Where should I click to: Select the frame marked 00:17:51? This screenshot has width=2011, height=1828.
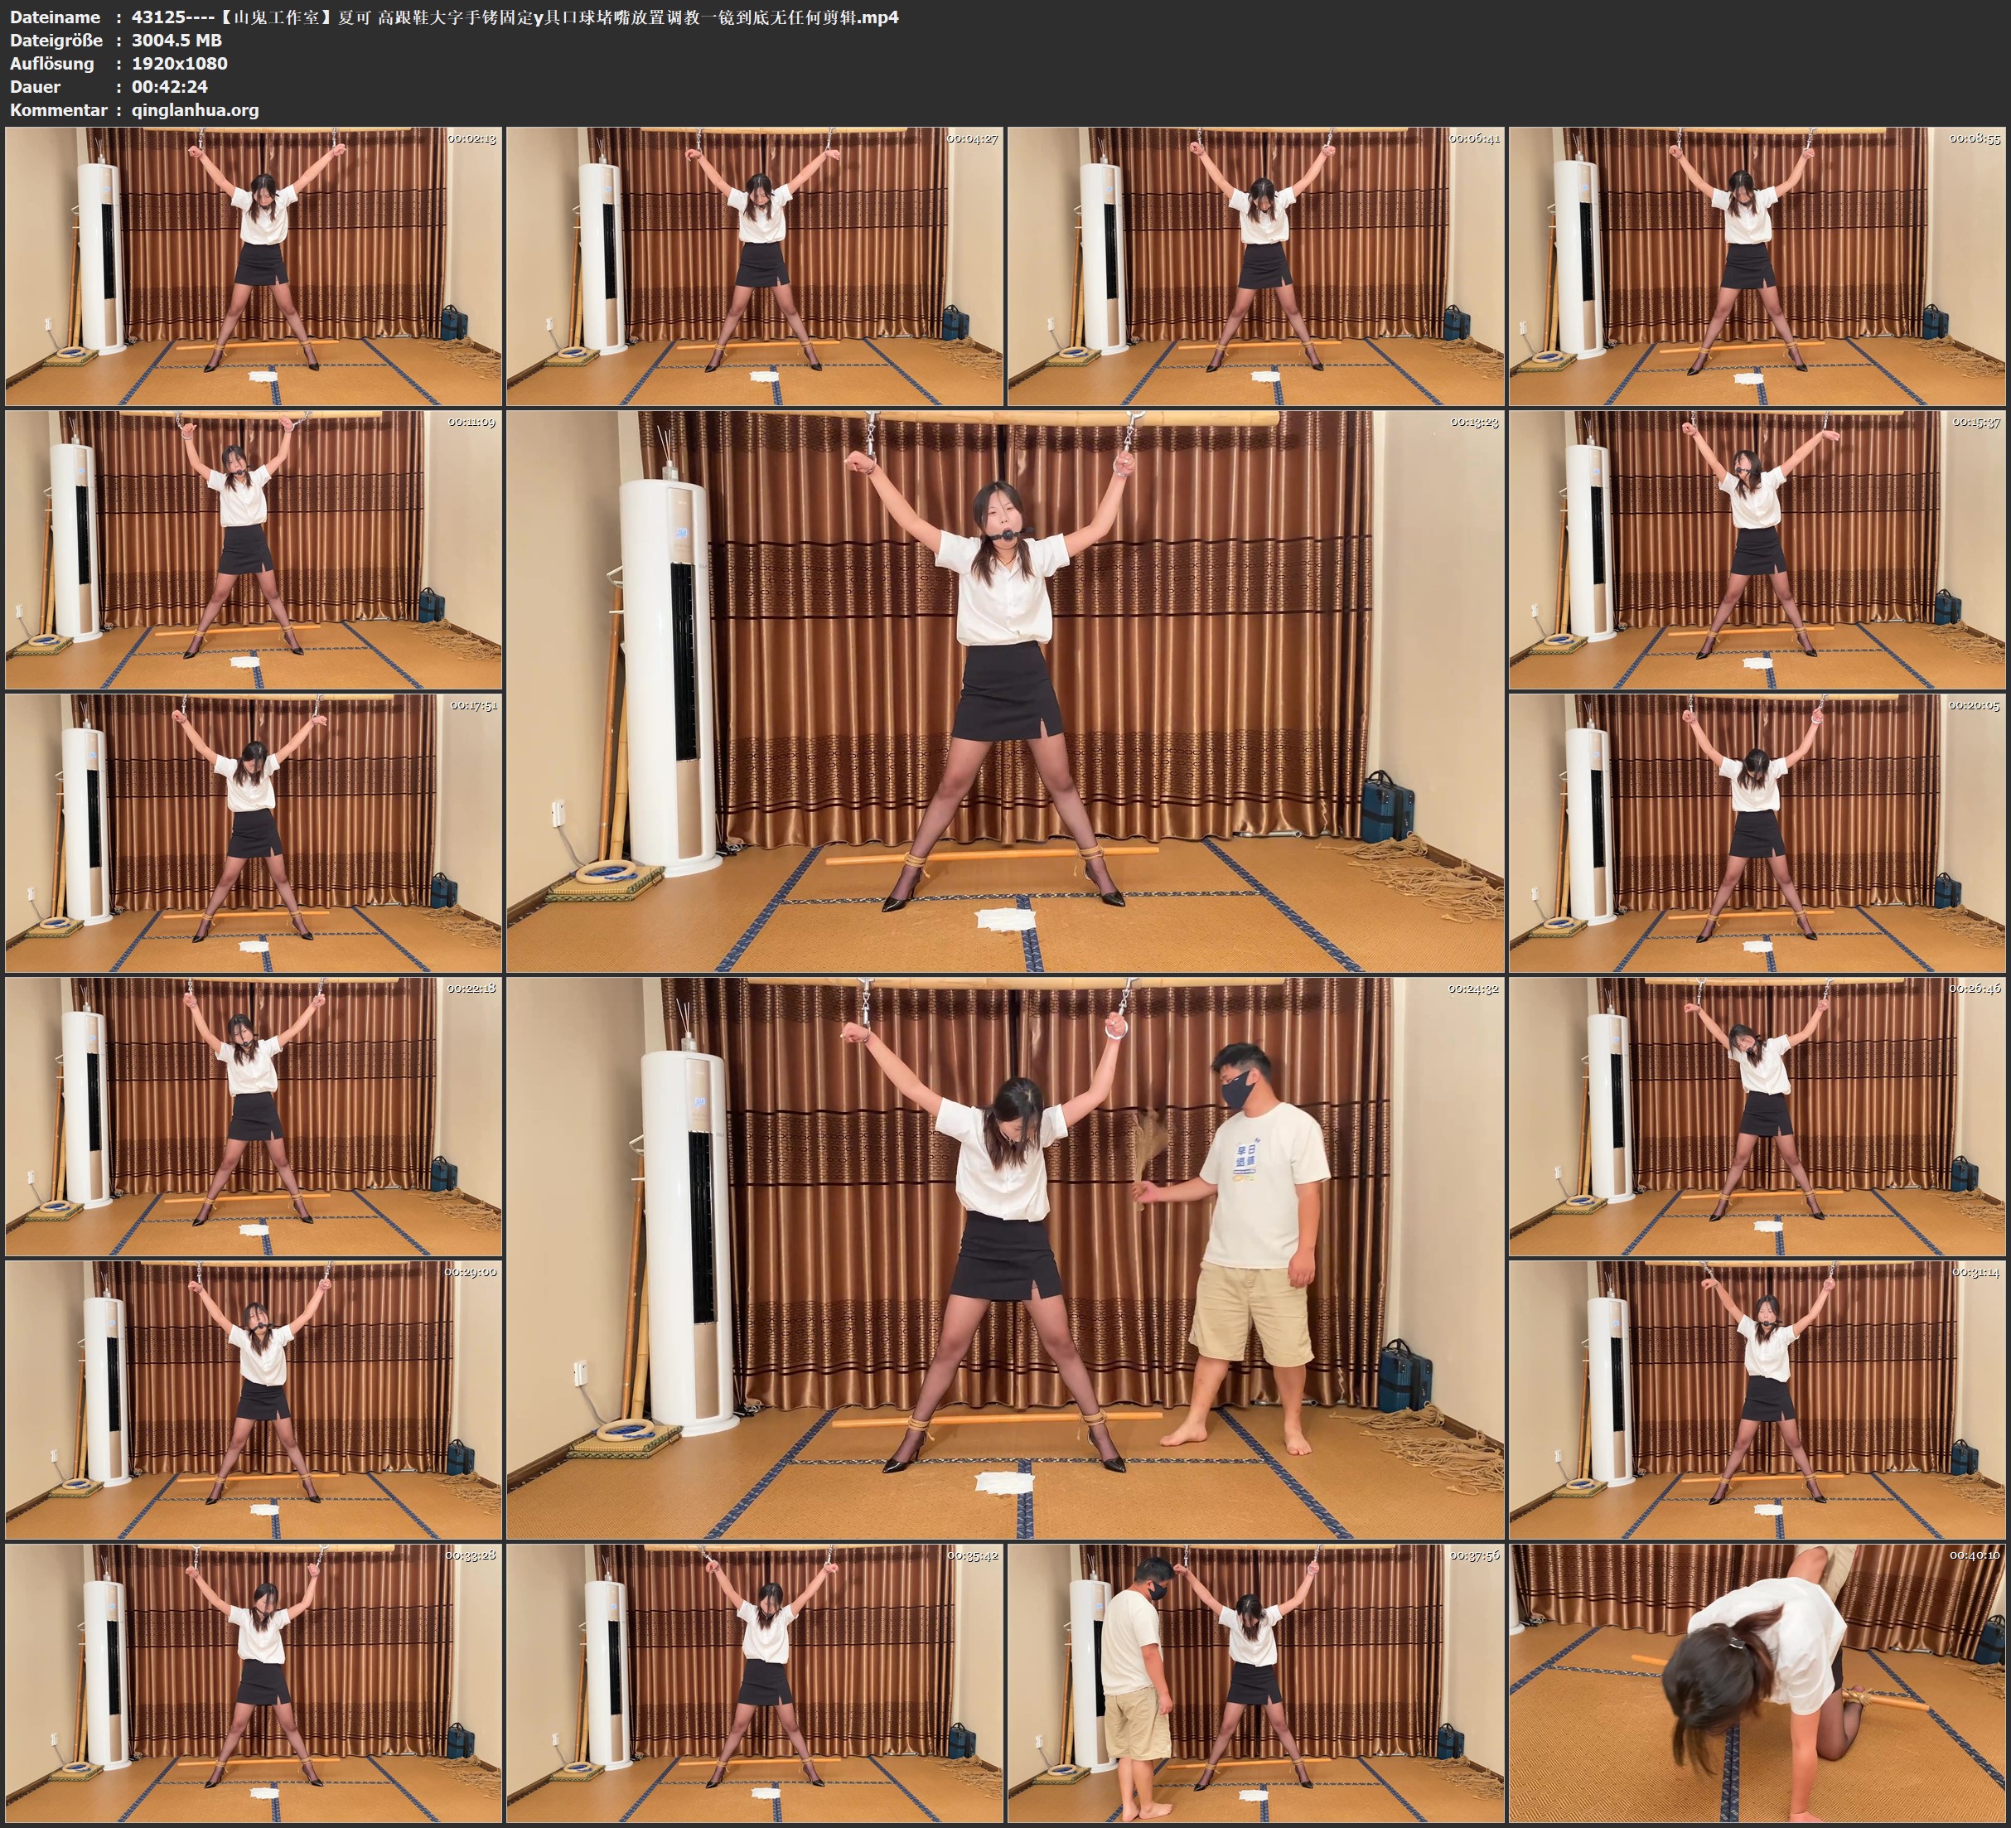(x=254, y=833)
